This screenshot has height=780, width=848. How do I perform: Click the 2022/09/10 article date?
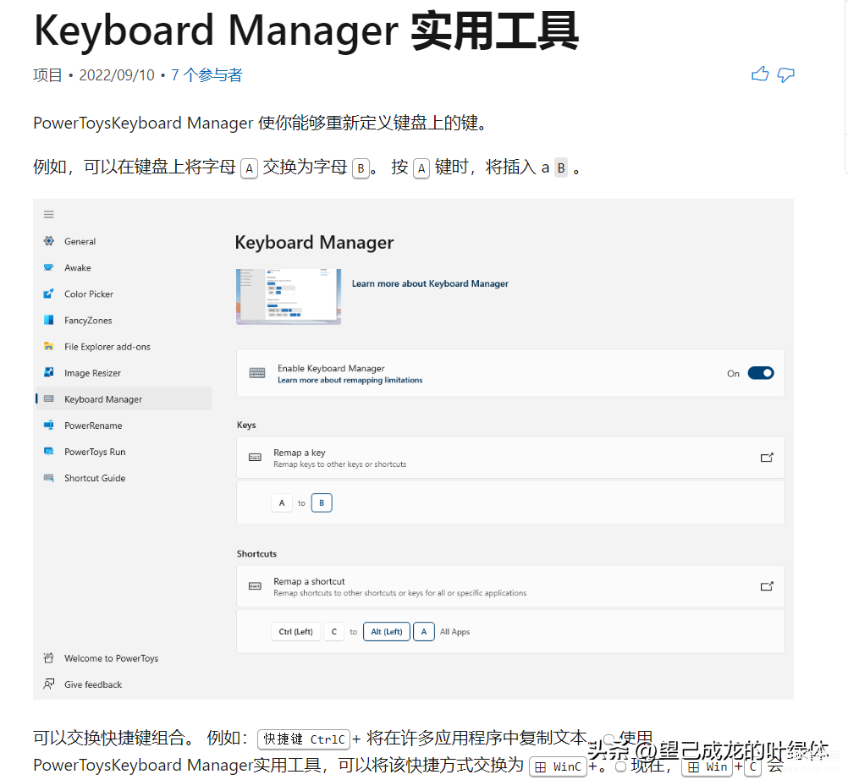117,75
